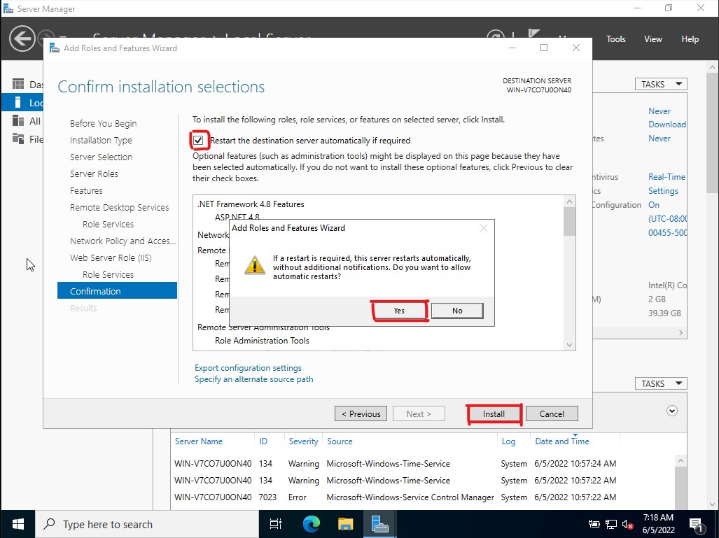
Task: Go to Installation Type step
Action: (x=101, y=140)
